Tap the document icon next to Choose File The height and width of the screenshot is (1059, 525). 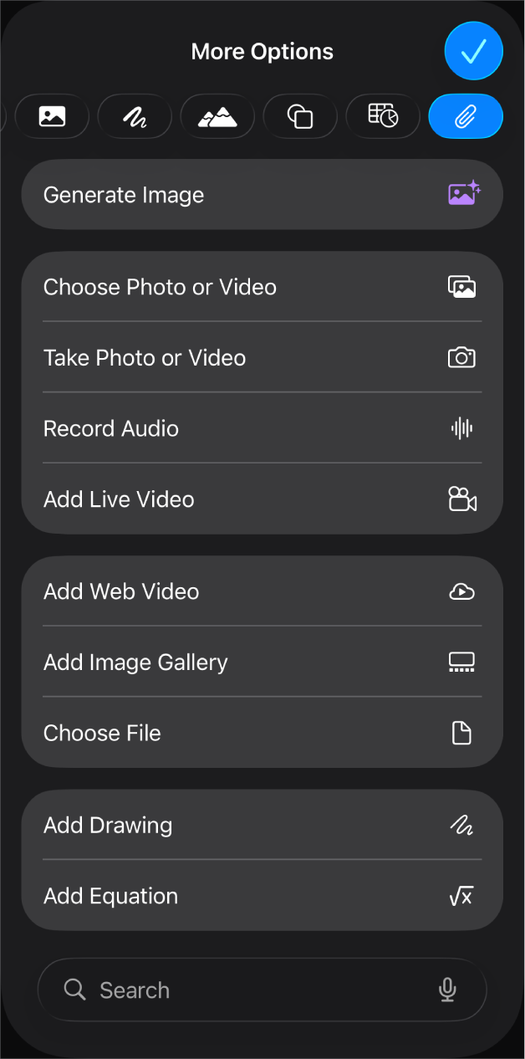[461, 733]
